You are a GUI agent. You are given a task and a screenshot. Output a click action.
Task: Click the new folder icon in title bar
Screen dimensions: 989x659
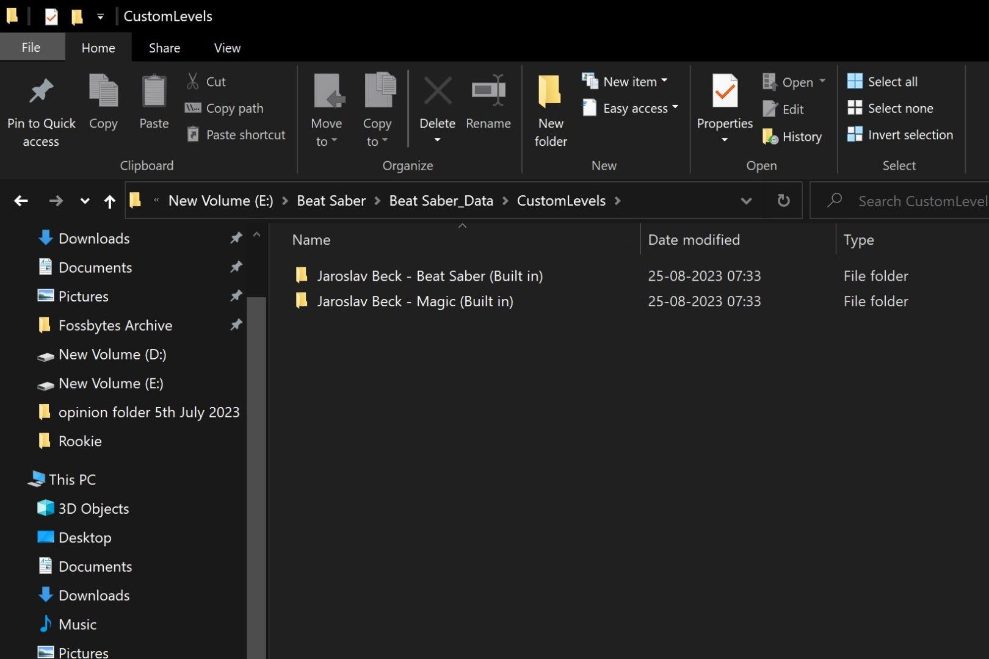[x=76, y=16]
